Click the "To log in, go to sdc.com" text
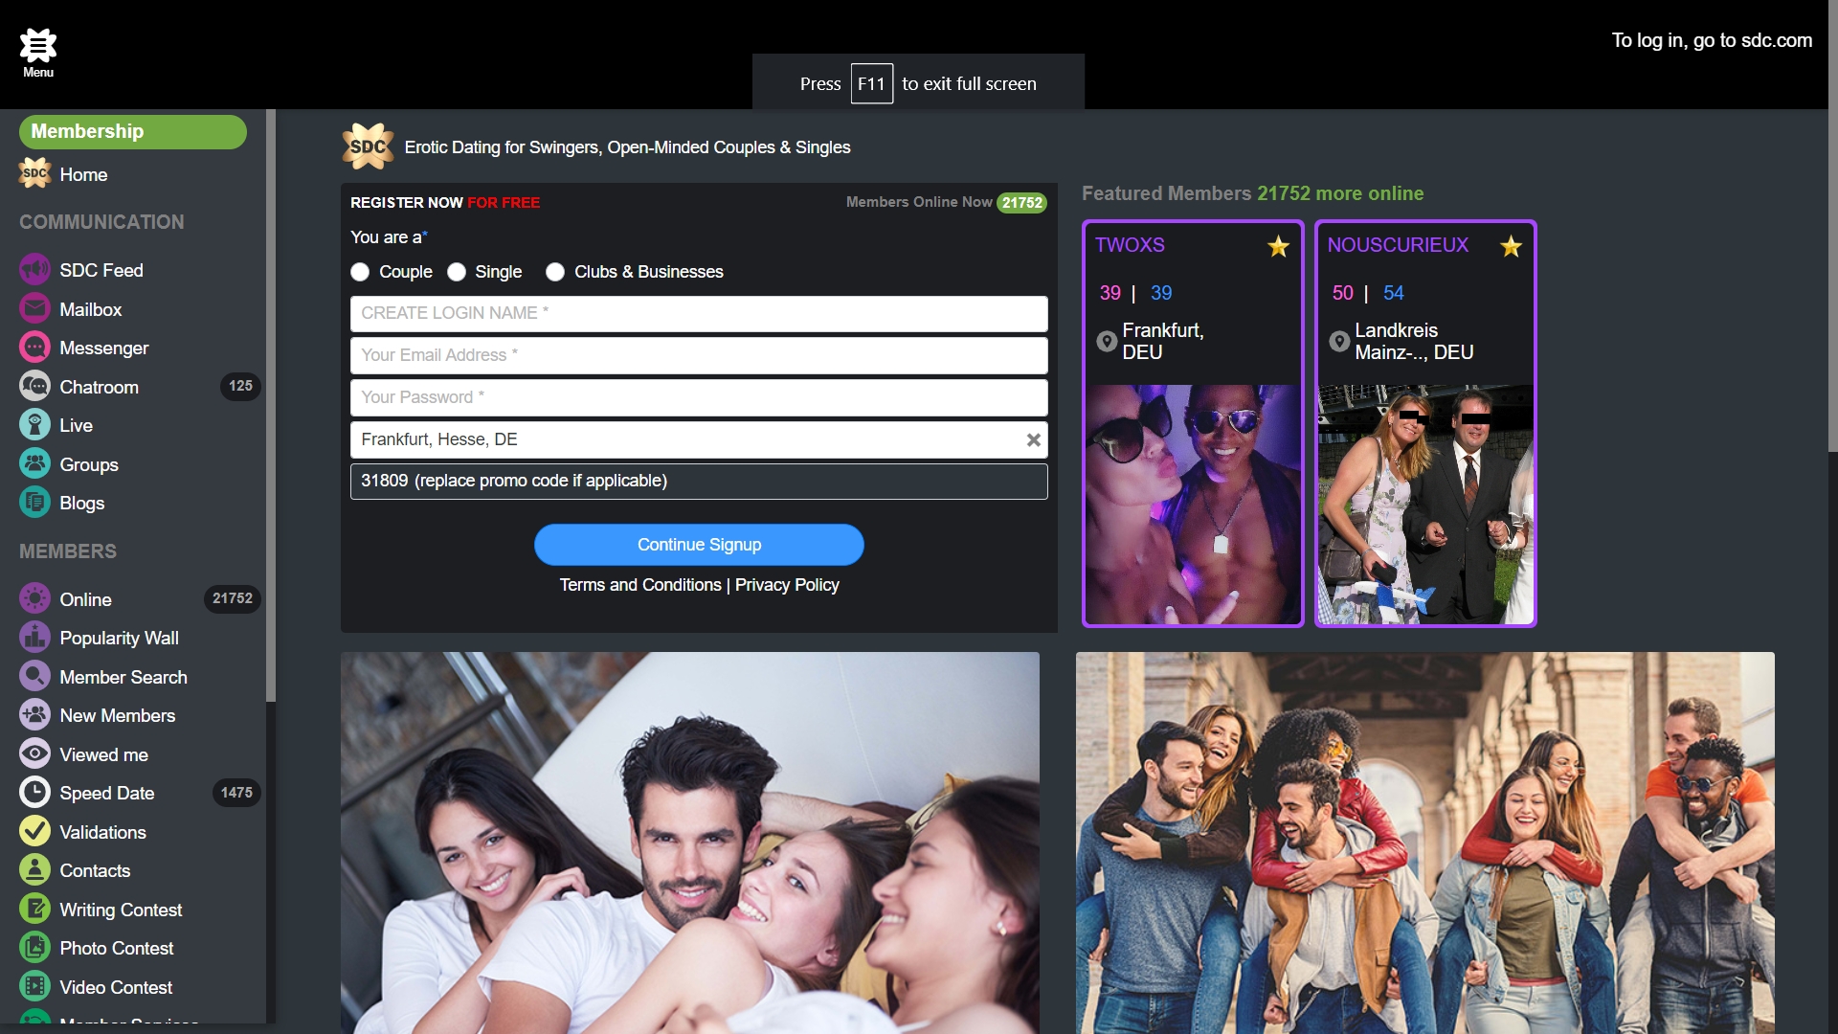This screenshot has width=1838, height=1034. coord(1712,40)
